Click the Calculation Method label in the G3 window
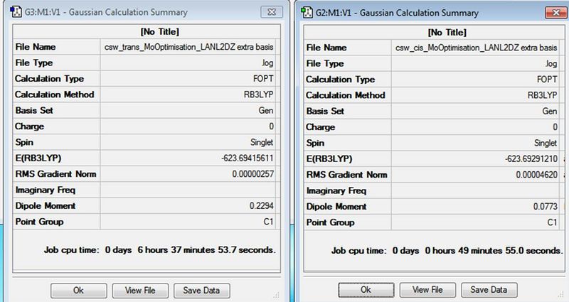The width and height of the screenshot is (569, 302). [55, 95]
